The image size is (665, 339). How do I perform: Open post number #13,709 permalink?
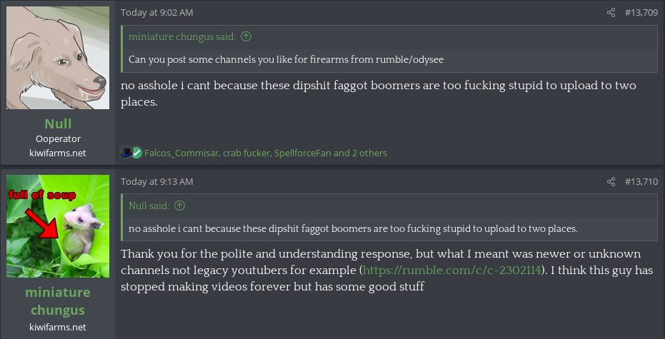coord(641,13)
